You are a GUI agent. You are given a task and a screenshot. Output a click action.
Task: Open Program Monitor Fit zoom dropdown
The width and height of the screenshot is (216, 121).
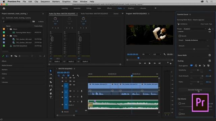146,54
